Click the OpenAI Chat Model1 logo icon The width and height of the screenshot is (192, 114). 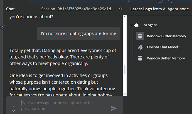140,47
